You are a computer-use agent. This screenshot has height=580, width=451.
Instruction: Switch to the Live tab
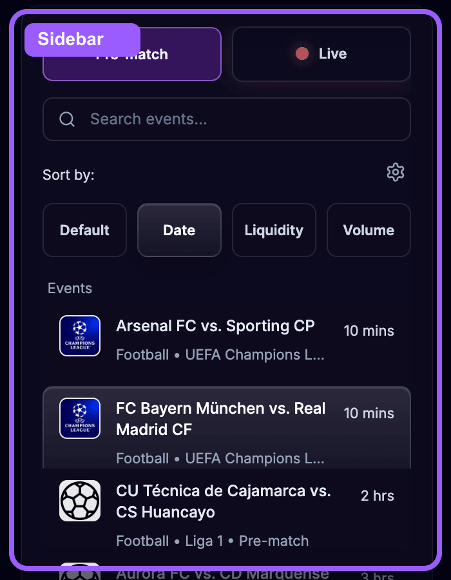[321, 54]
